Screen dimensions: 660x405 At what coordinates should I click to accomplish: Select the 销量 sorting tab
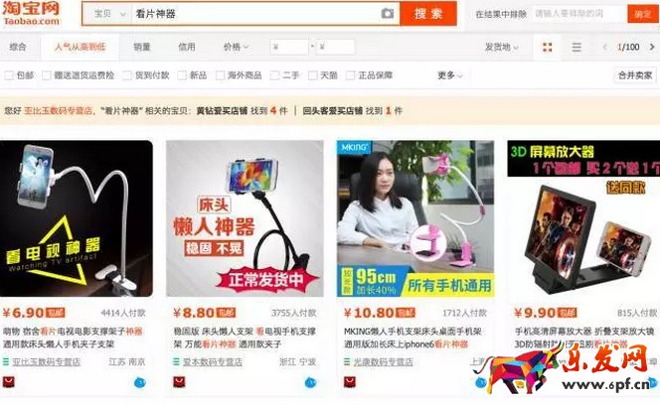[142, 47]
